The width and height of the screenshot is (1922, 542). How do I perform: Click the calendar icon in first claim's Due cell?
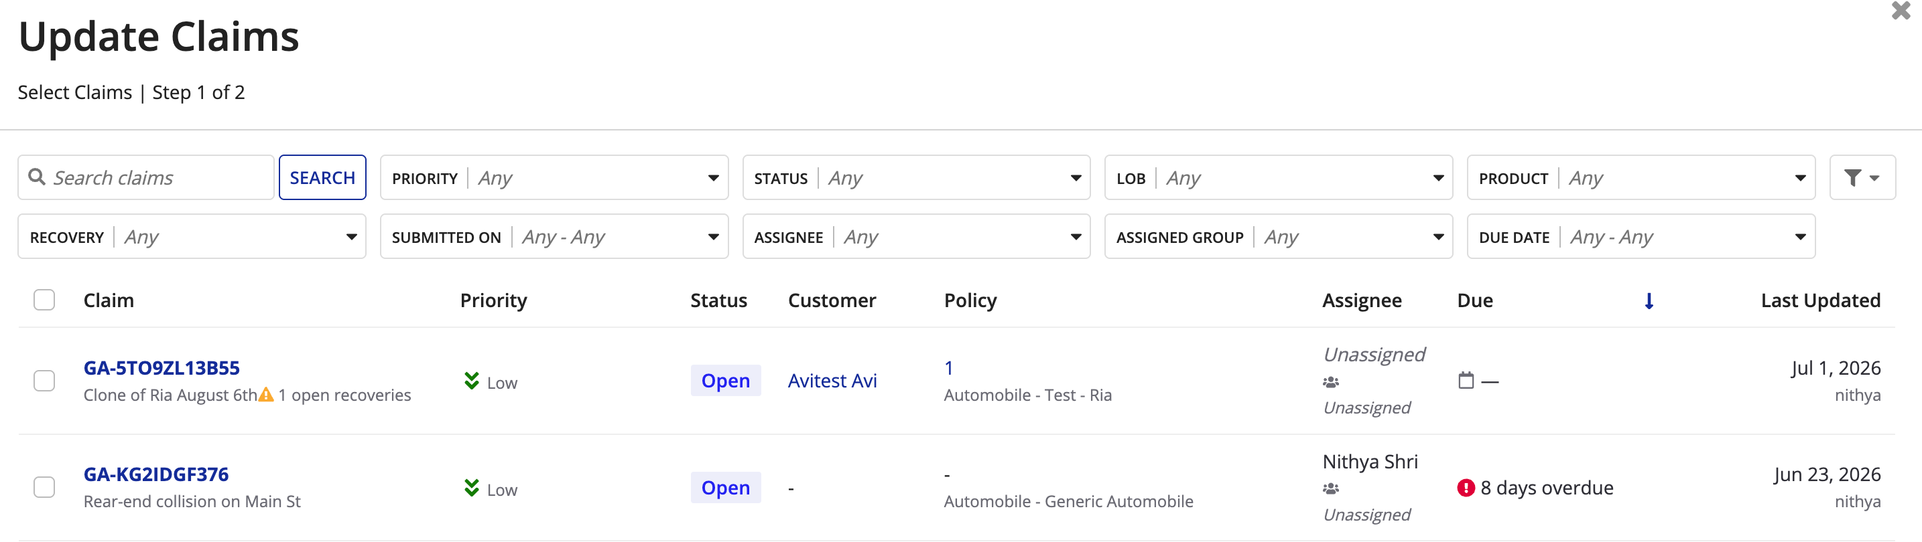coord(1466,381)
